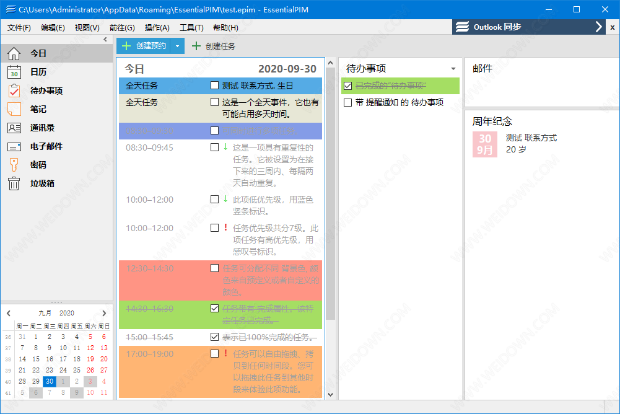Click the Outlook 同步 logo icon
Image resolution: width=620 pixels, height=414 pixels.
tap(462, 27)
